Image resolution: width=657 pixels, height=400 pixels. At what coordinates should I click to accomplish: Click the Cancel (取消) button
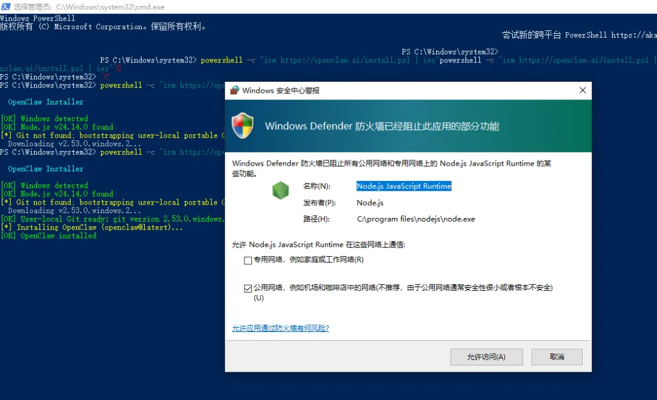(x=557, y=357)
